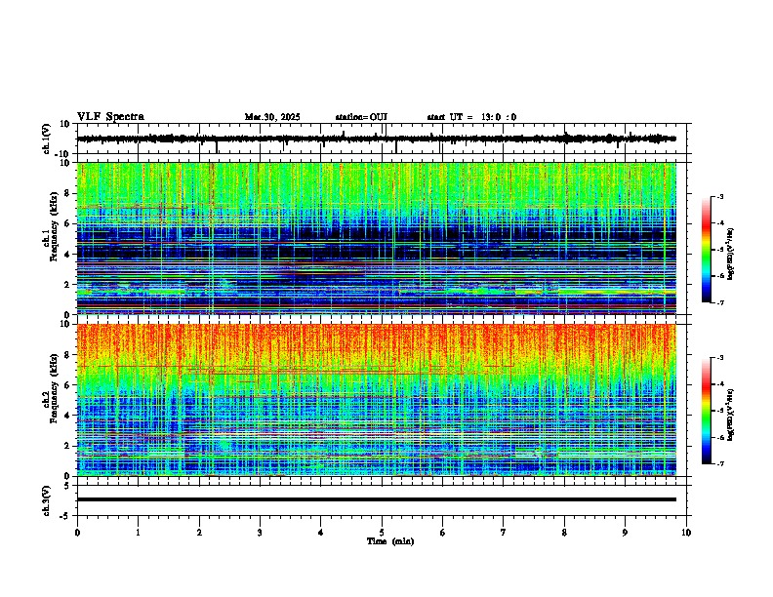Click the "4" kHz tick on ch.2 frequency axis

tap(69, 416)
